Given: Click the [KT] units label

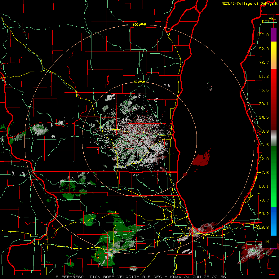Looking at the screenshot, I should (x=265, y=21).
